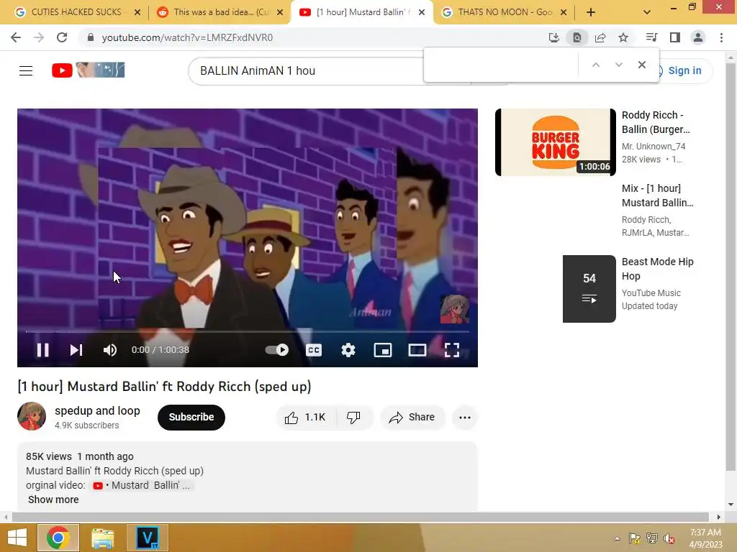737x552 pixels.
Task: Click the muted volume tray icon
Action: coord(669,538)
